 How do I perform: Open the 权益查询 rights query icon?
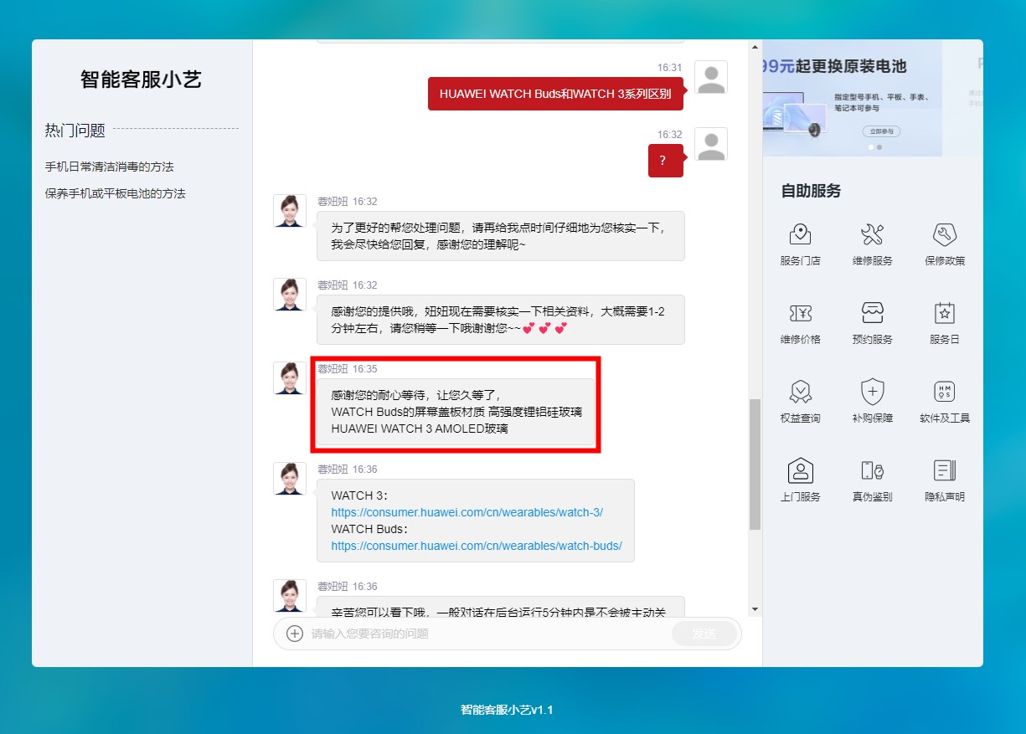click(x=801, y=391)
